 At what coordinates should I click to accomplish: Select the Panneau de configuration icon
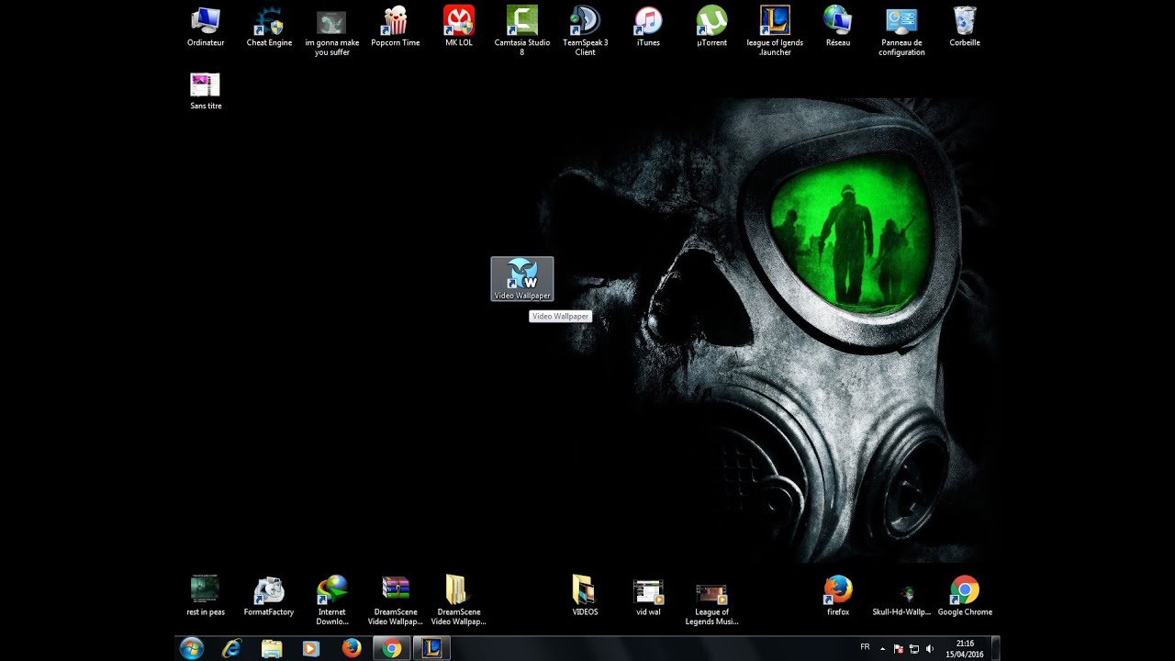click(x=901, y=31)
